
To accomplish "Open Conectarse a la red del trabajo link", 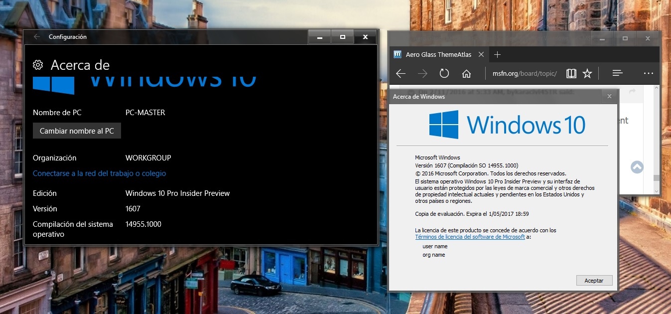I will click(99, 173).
